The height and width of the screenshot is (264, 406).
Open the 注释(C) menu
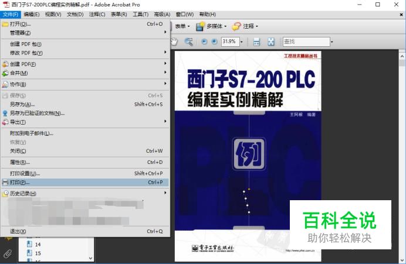click(97, 15)
